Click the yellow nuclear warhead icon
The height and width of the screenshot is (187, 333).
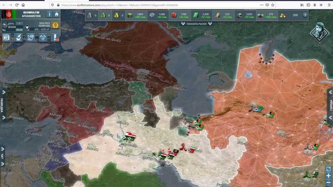tap(117, 15)
